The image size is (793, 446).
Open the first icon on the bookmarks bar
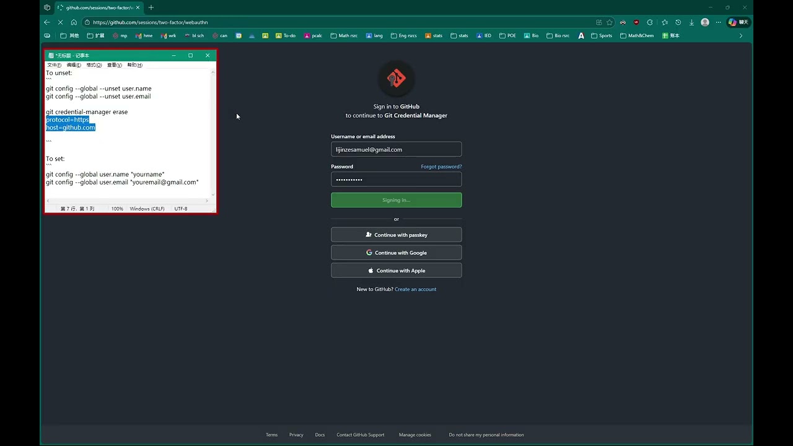click(47, 36)
